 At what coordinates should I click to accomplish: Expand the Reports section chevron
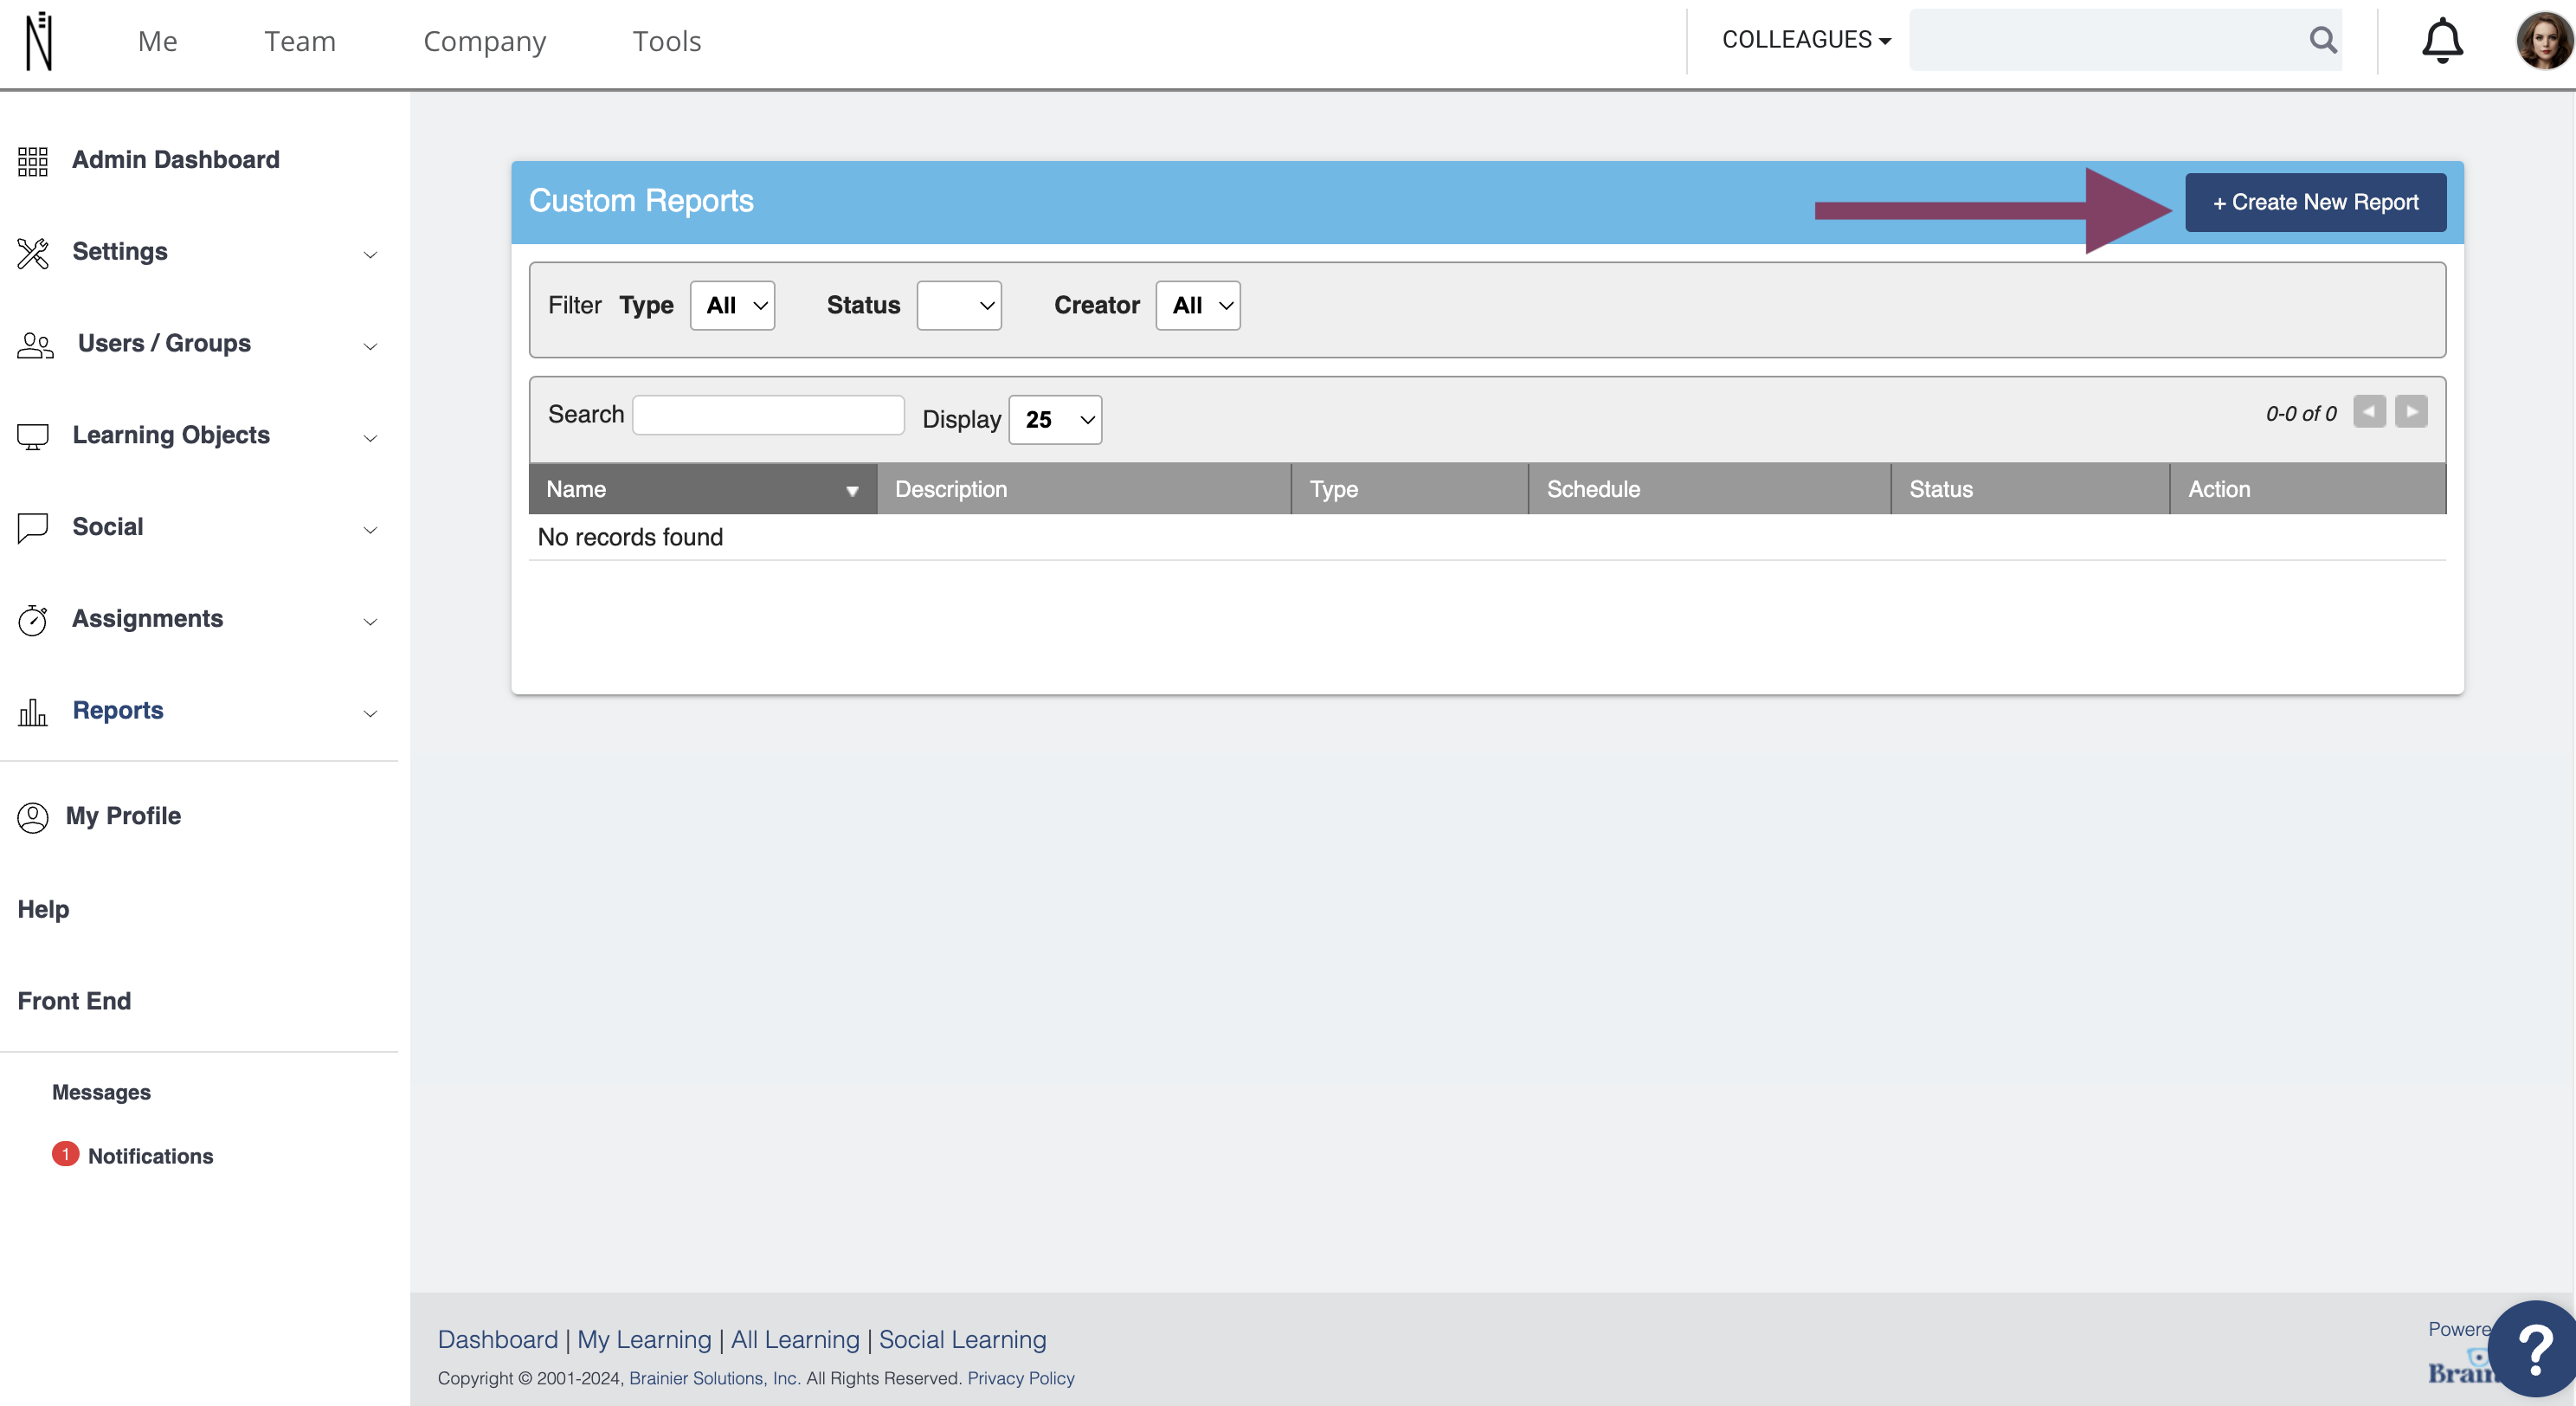point(370,713)
